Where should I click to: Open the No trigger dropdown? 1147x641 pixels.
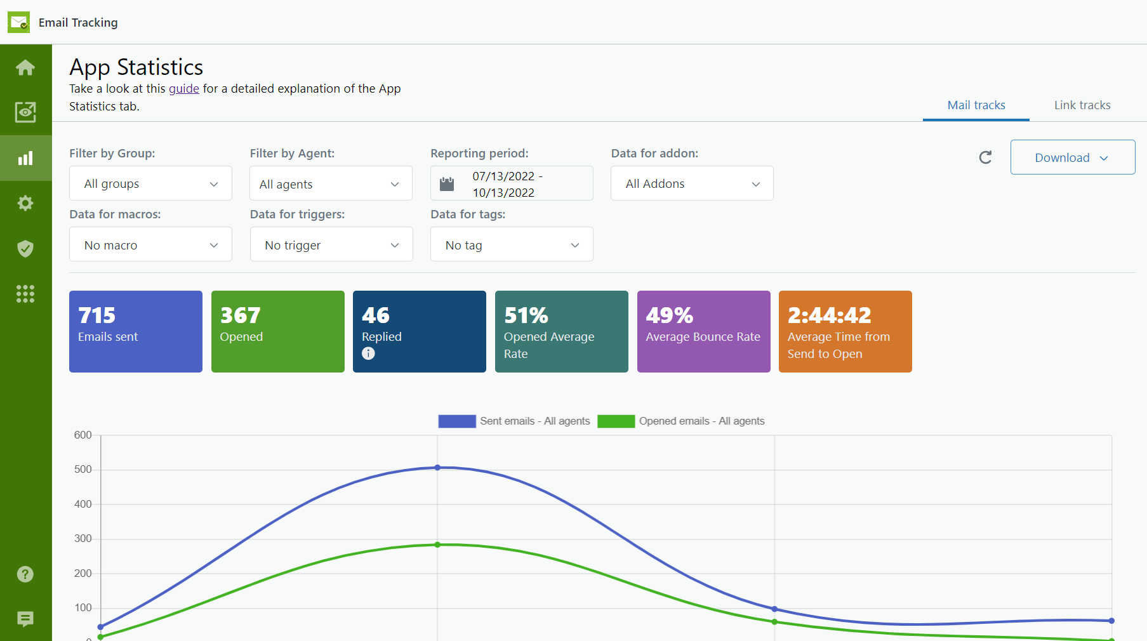pos(331,244)
